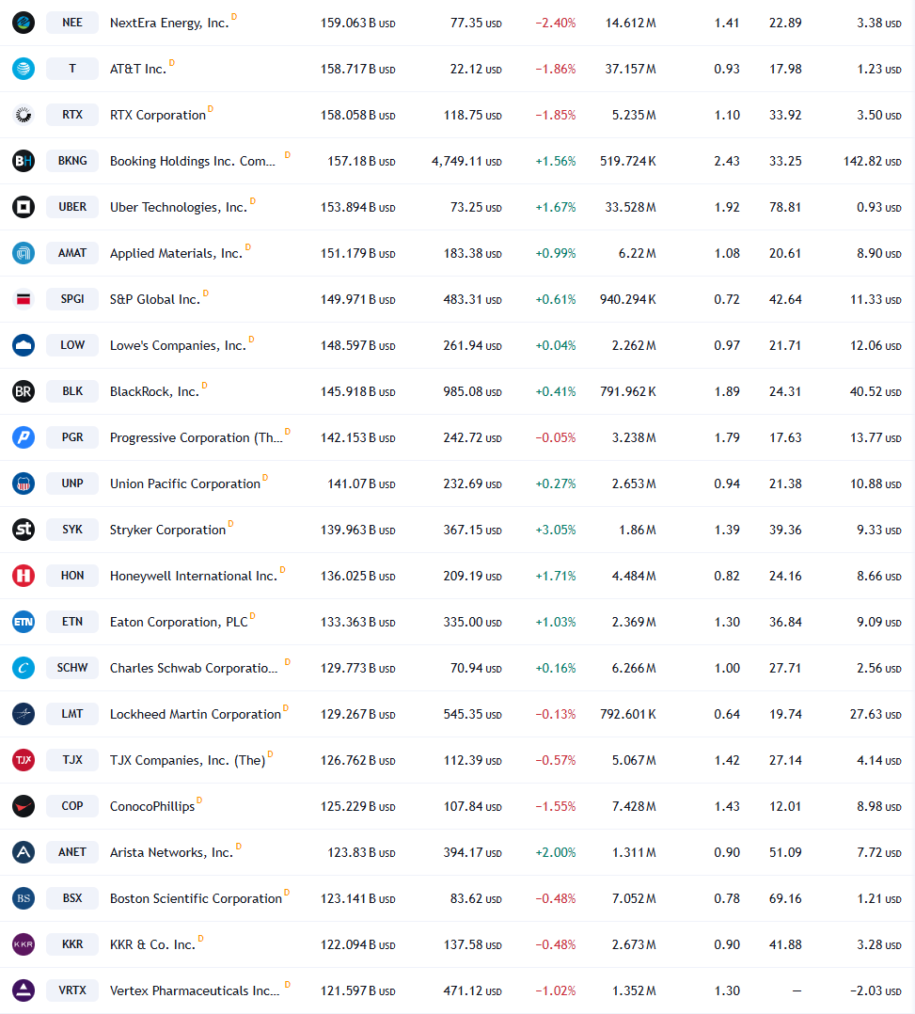The width and height of the screenshot is (915, 1014).
Task: Open Stryker Corporation company link
Action: 167,531
